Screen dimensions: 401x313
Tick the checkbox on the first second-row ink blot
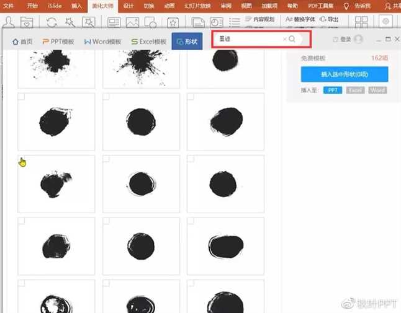click(21, 97)
